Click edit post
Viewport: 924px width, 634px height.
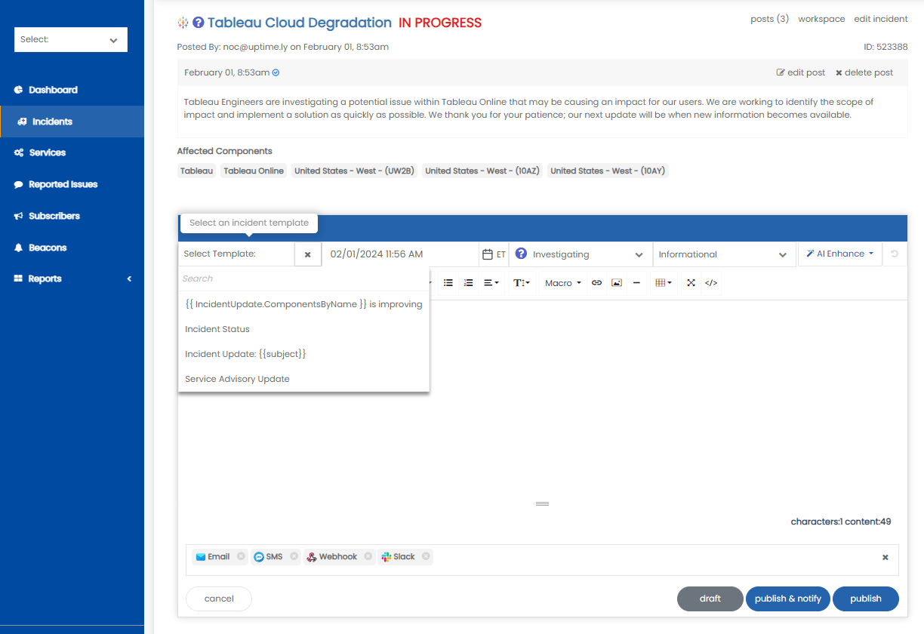point(801,72)
